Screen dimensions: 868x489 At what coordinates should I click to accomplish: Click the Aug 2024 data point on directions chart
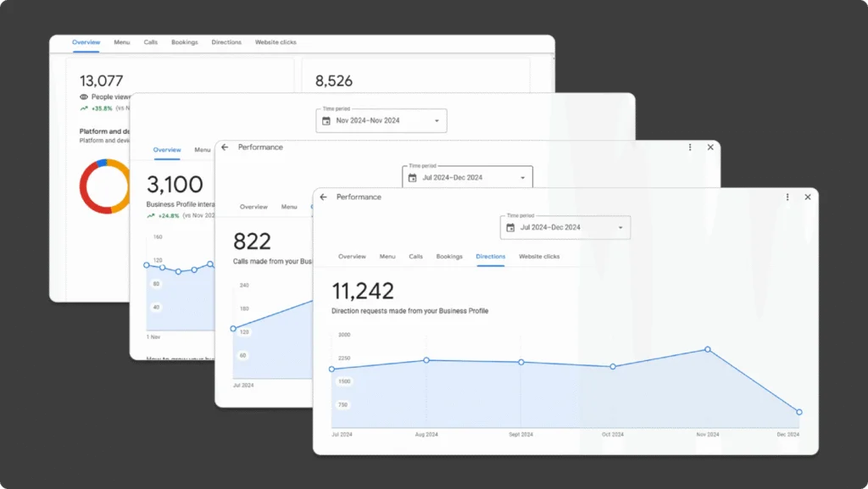tap(426, 360)
